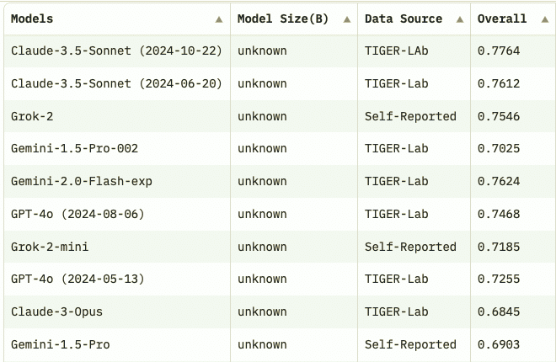
Task: Click the Overall column header
Action: pos(502,19)
